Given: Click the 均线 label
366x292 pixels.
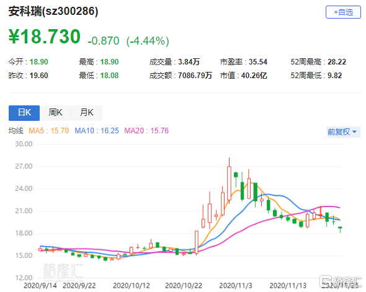Looking at the screenshot, I should pos(16,131).
